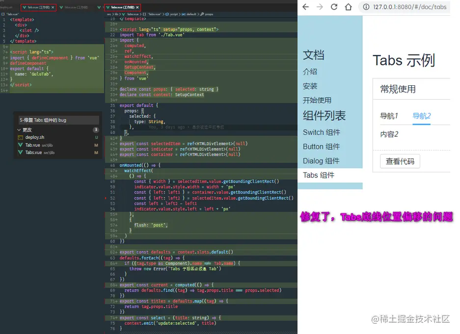Click the code line flush: 'post',
The image size is (460, 334).
(x=151, y=225)
